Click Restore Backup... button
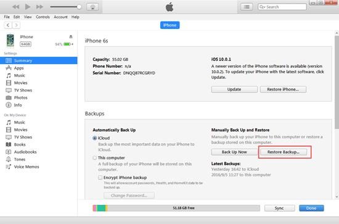The image size is (339, 224). (284, 152)
